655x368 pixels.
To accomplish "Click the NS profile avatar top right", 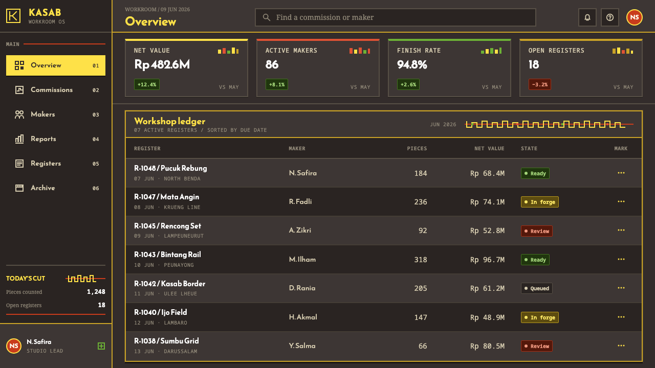I will tap(635, 17).
